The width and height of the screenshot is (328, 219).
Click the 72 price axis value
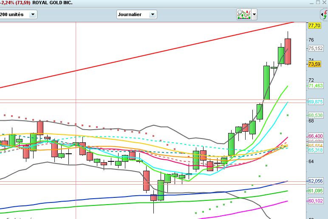click(311, 80)
